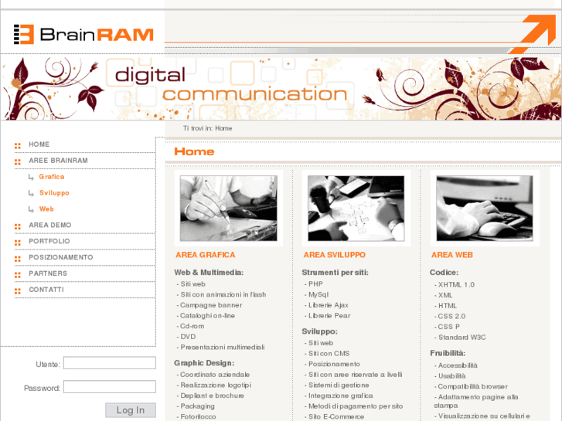The width and height of the screenshot is (562, 421).
Task: Focus the Password input field
Action: (x=110, y=386)
